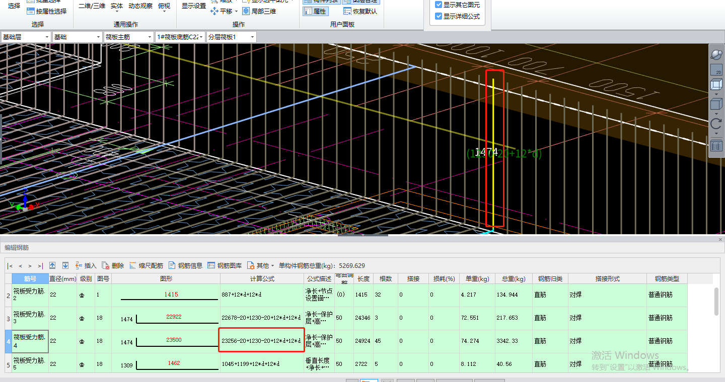Activate 动态观察 dynamic orbit

(x=140, y=6)
